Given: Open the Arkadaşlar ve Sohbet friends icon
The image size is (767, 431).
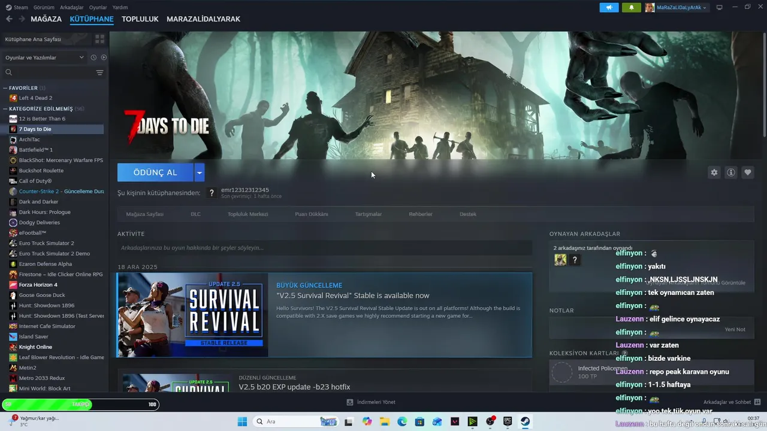Looking at the screenshot, I should click(757, 402).
